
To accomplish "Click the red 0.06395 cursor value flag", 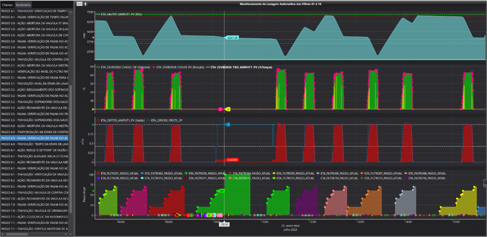I will pyautogui.click(x=233, y=160).
